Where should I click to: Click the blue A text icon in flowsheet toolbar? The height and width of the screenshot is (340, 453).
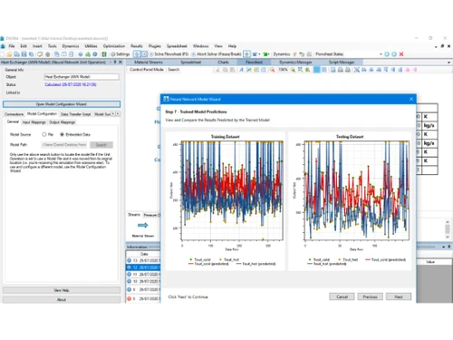pyautogui.click(x=241, y=70)
